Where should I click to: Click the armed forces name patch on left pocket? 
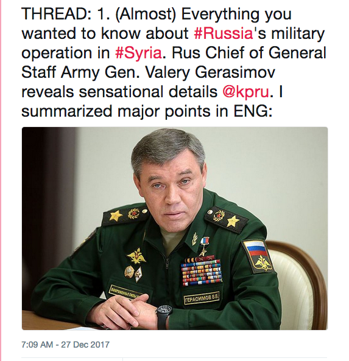coord(125,292)
